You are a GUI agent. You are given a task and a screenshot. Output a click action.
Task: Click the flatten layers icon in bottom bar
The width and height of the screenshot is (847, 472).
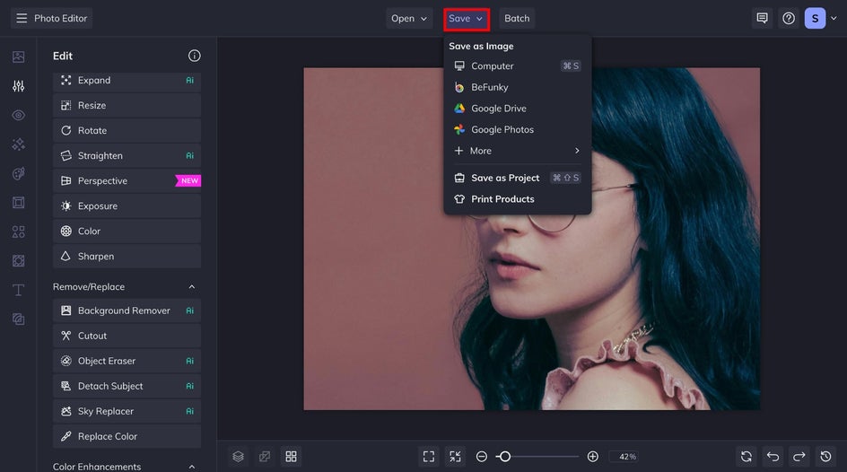click(x=265, y=457)
